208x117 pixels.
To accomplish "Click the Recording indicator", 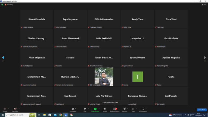I will pos(9,5).
